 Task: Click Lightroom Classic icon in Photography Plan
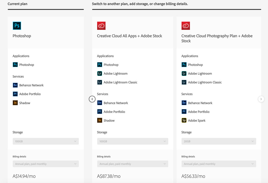pyautogui.click(x=184, y=82)
